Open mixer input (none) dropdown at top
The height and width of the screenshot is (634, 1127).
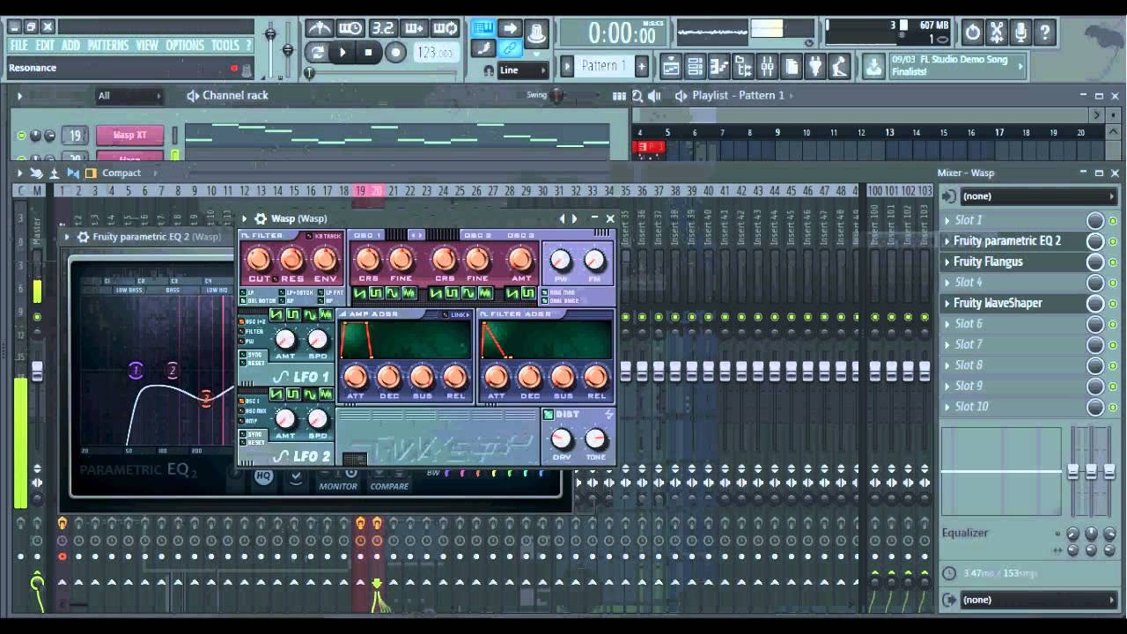pyautogui.click(x=1037, y=196)
